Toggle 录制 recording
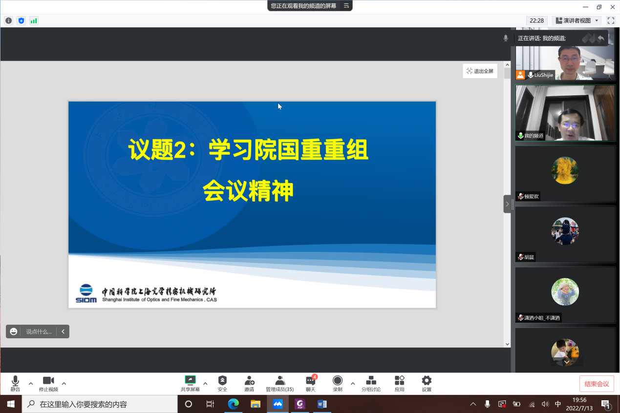This screenshot has width=620, height=413. tap(337, 383)
